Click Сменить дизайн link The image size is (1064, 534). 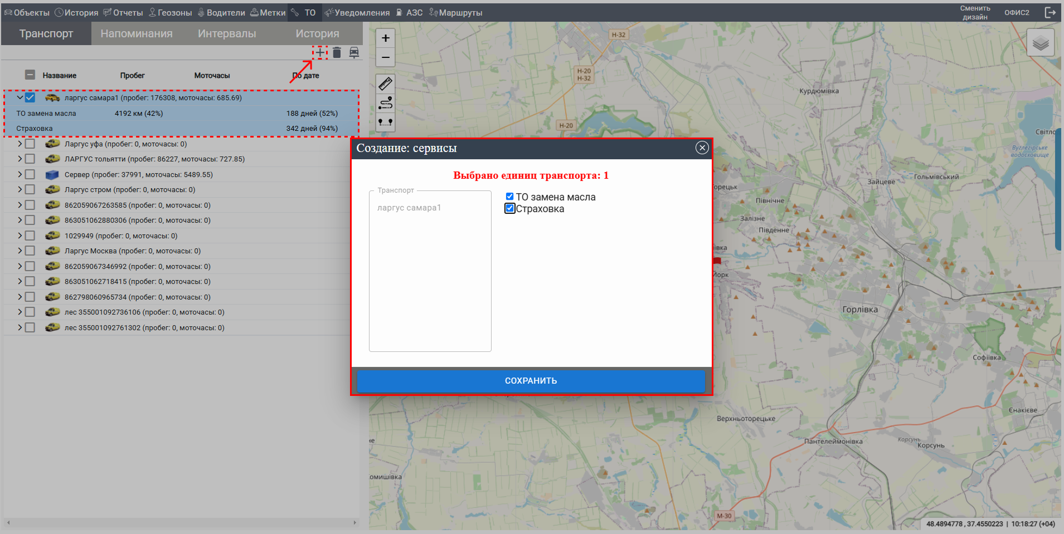[975, 13]
